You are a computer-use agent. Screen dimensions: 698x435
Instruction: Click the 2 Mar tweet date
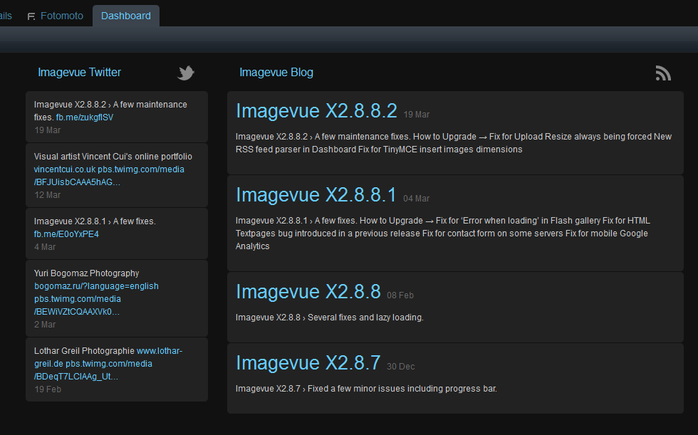(45, 325)
